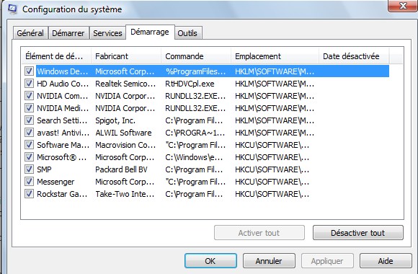
Task: Toggle the Rockstar Ga… checkbox
Action: coord(29,194)
